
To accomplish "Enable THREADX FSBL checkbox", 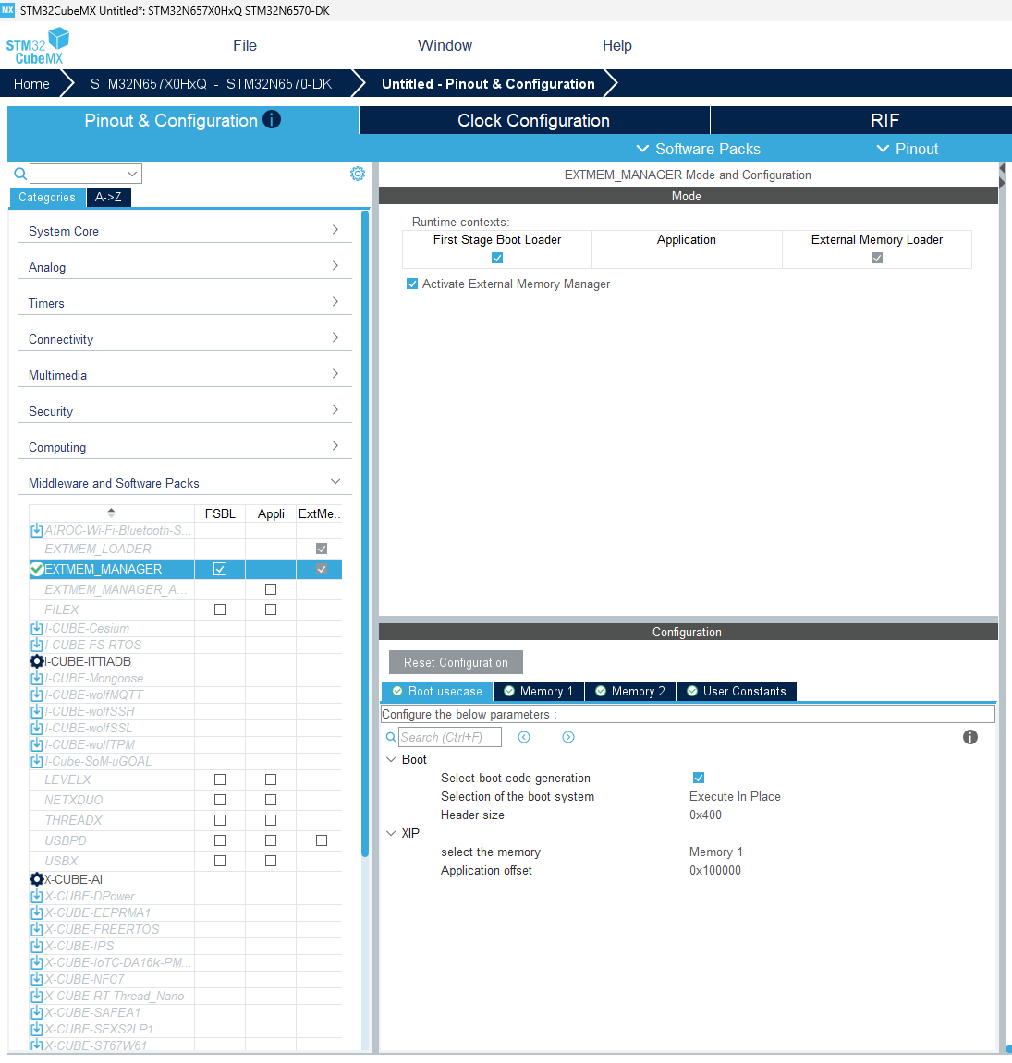I will [220, 820].
